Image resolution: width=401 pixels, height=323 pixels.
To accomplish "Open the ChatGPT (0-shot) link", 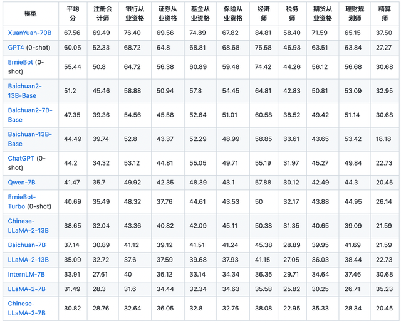I will (x=23, y=158).
